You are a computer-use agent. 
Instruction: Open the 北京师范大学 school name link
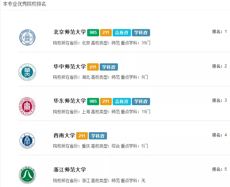pos(70,33)
